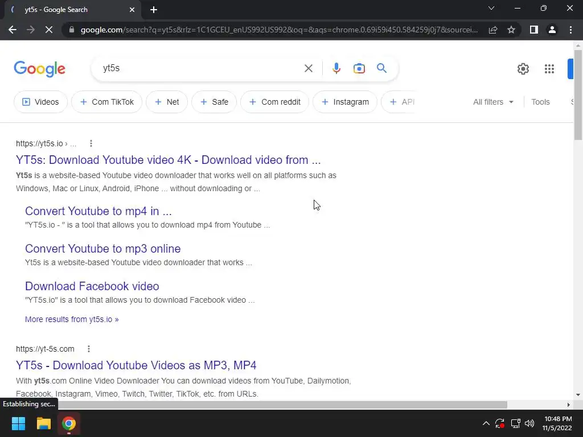This screenshot has width=583, height=437.
Task: Click the horizontal scroll right arrow
Action: click(568, 405)
